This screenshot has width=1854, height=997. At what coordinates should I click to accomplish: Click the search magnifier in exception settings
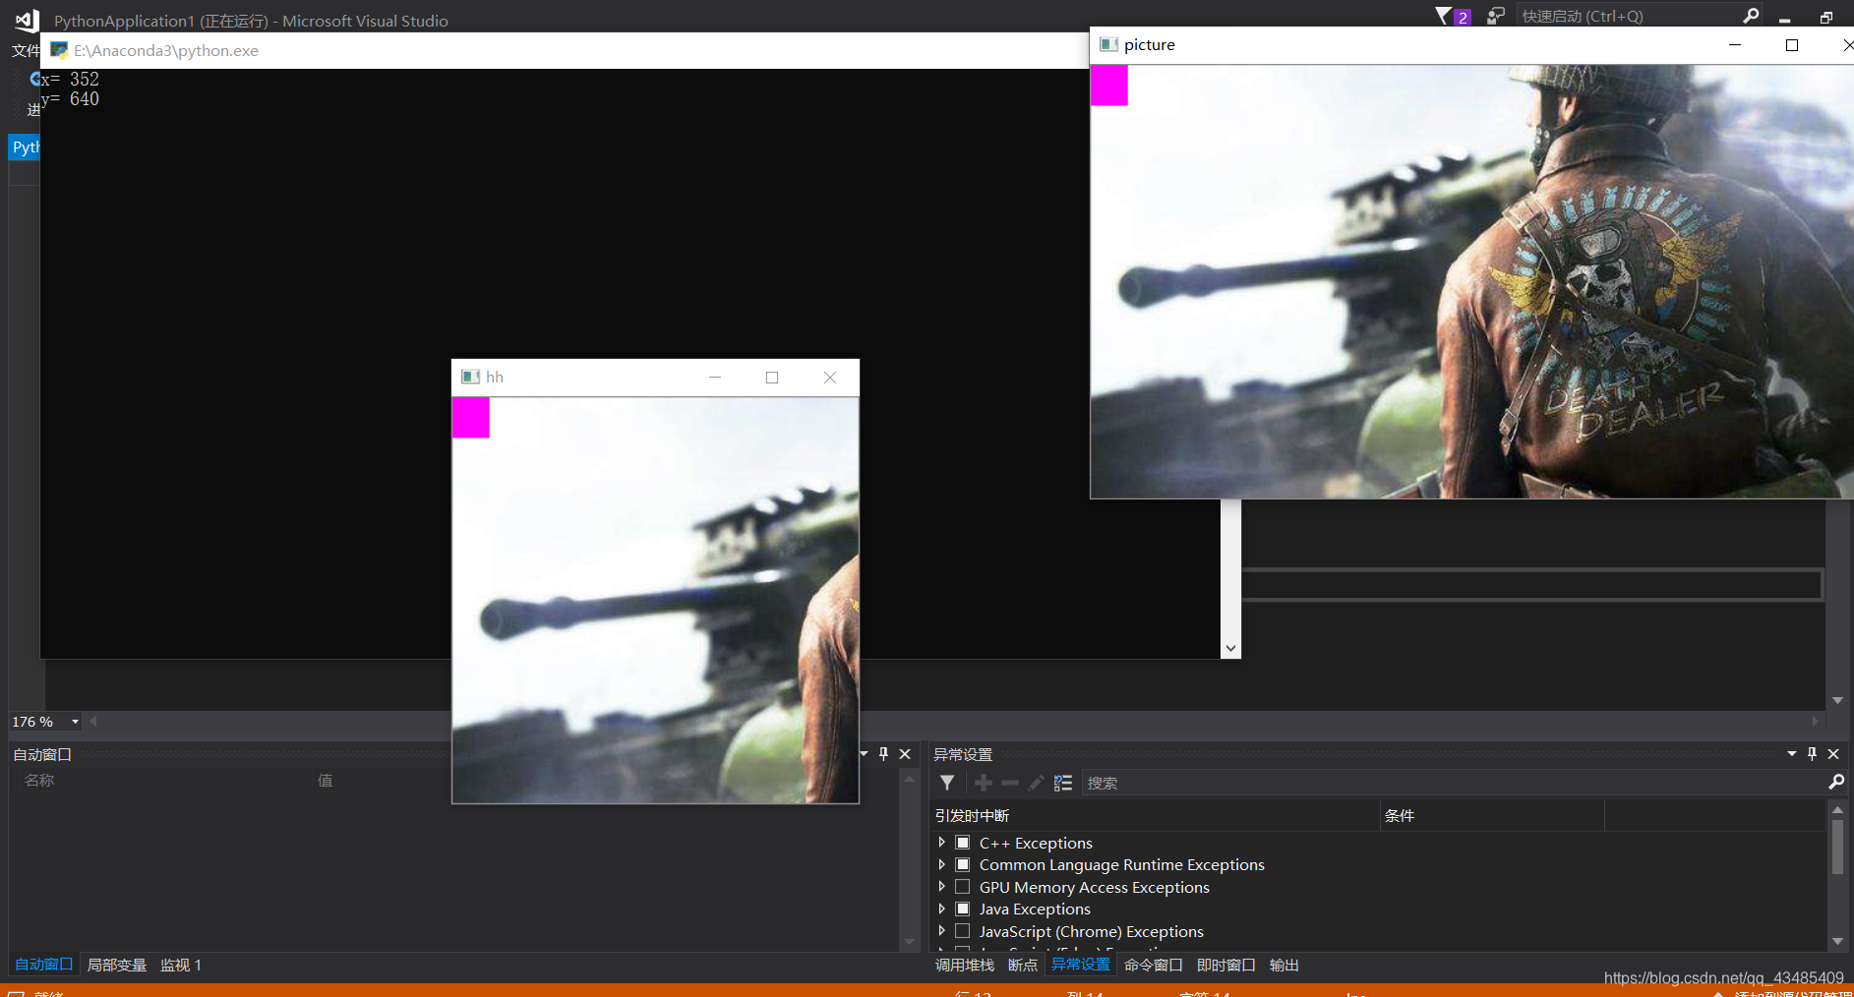pos(1835,782)
